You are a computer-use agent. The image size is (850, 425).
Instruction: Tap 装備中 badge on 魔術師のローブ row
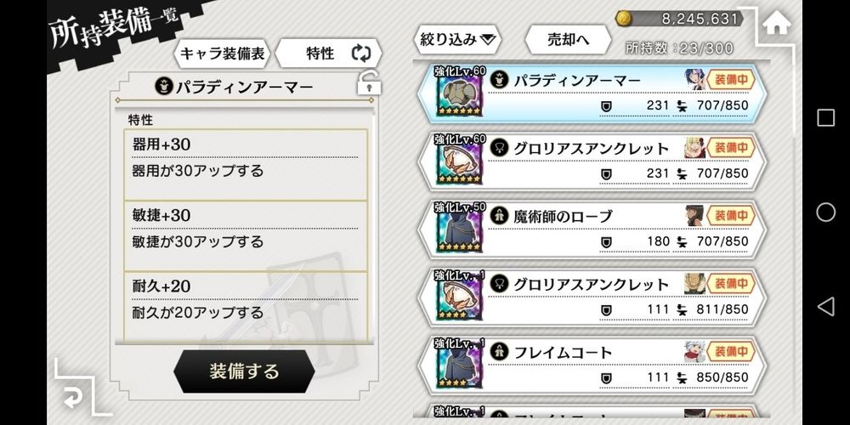731,216
